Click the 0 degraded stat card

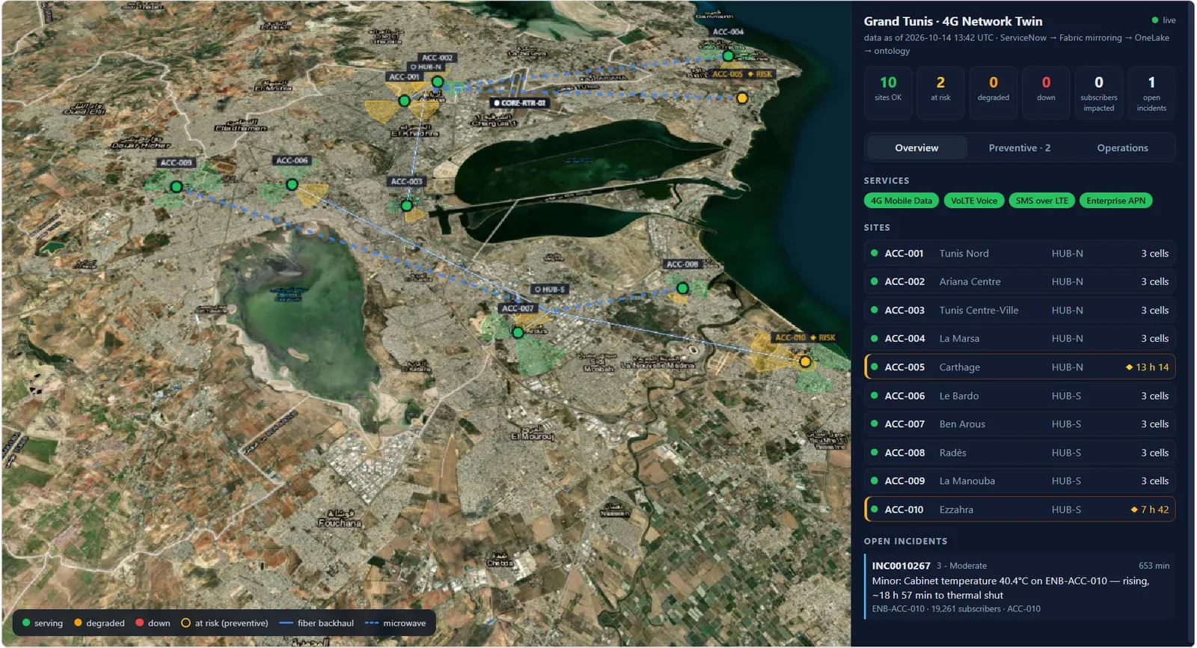994,93
